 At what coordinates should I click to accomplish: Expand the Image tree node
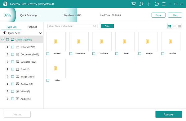click(x=7, y=77)
